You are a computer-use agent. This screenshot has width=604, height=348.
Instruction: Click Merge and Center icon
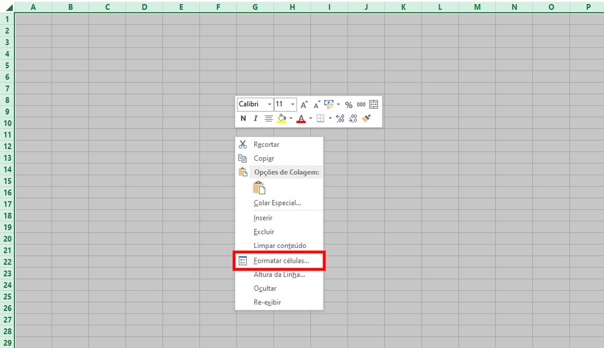coord(374,104)
